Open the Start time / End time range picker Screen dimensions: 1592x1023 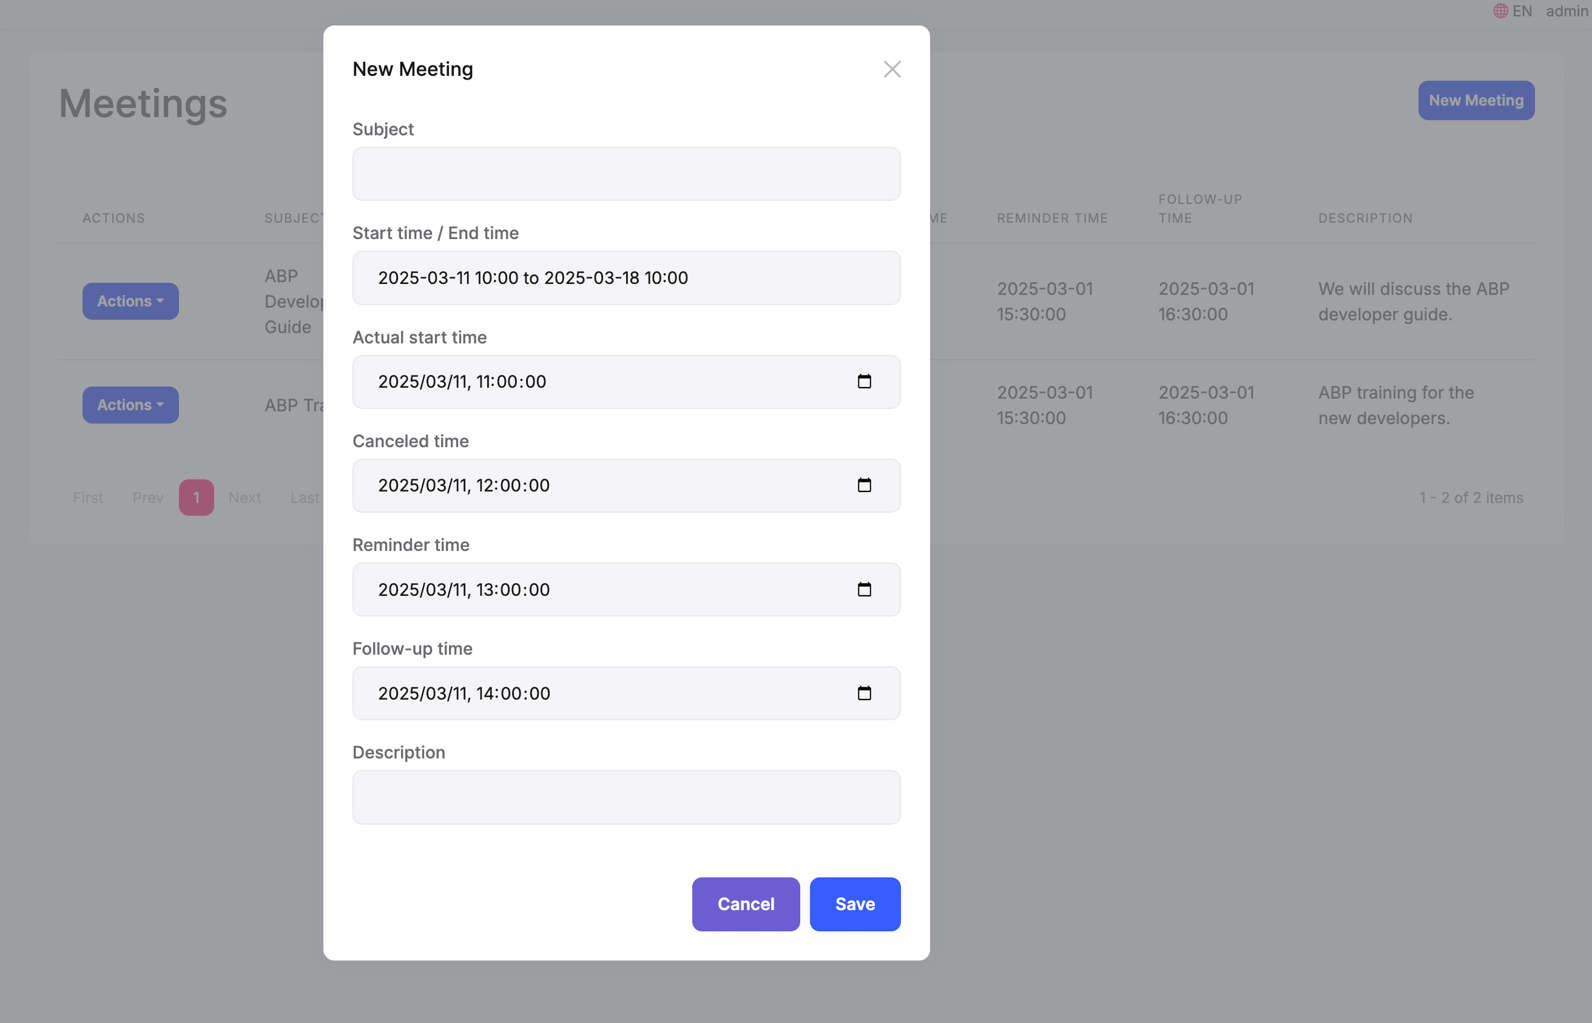click(x=626, y=278)
